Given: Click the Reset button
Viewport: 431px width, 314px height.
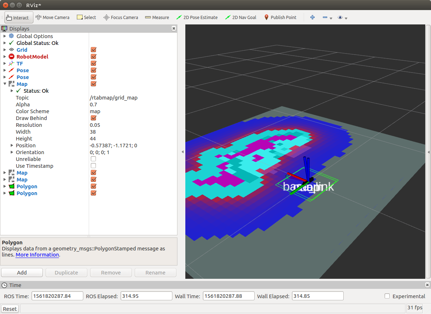Looking at the screenshot, I should click(x=10, y=309).
